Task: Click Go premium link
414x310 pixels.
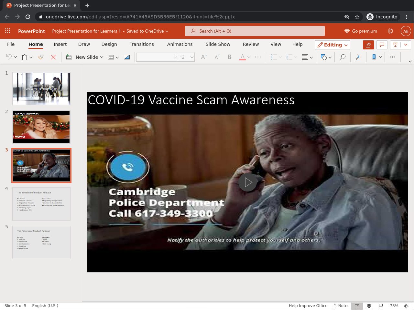Action: [x=361, y=31]
